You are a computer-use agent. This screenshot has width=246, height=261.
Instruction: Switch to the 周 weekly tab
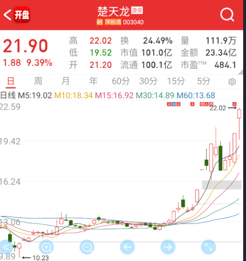coord(38,81)
